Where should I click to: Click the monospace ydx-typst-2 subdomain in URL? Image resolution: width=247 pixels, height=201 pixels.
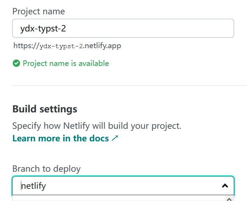point(61,46)
